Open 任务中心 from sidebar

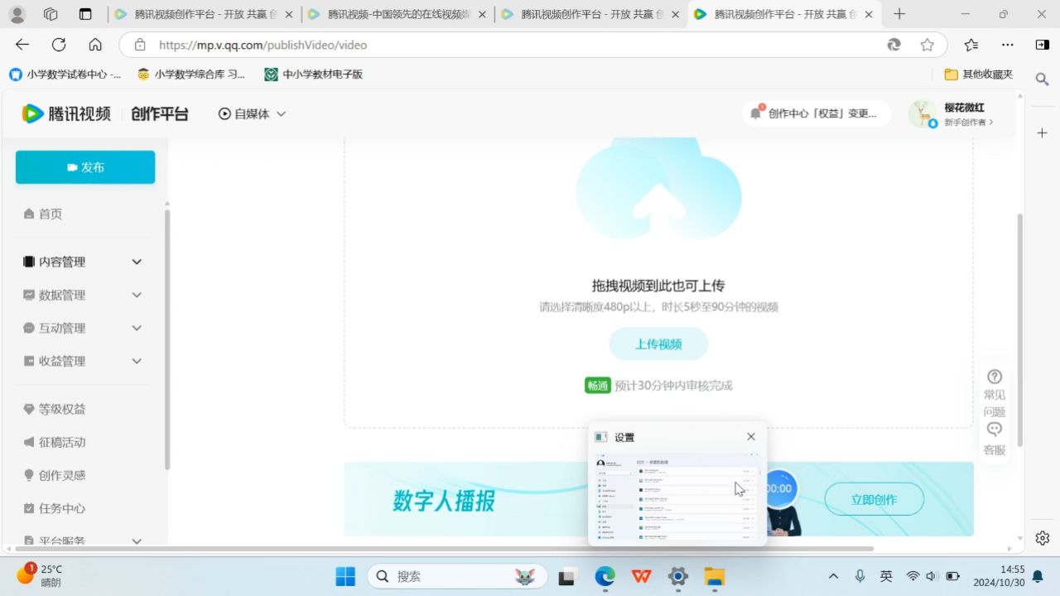click(62, 508)
